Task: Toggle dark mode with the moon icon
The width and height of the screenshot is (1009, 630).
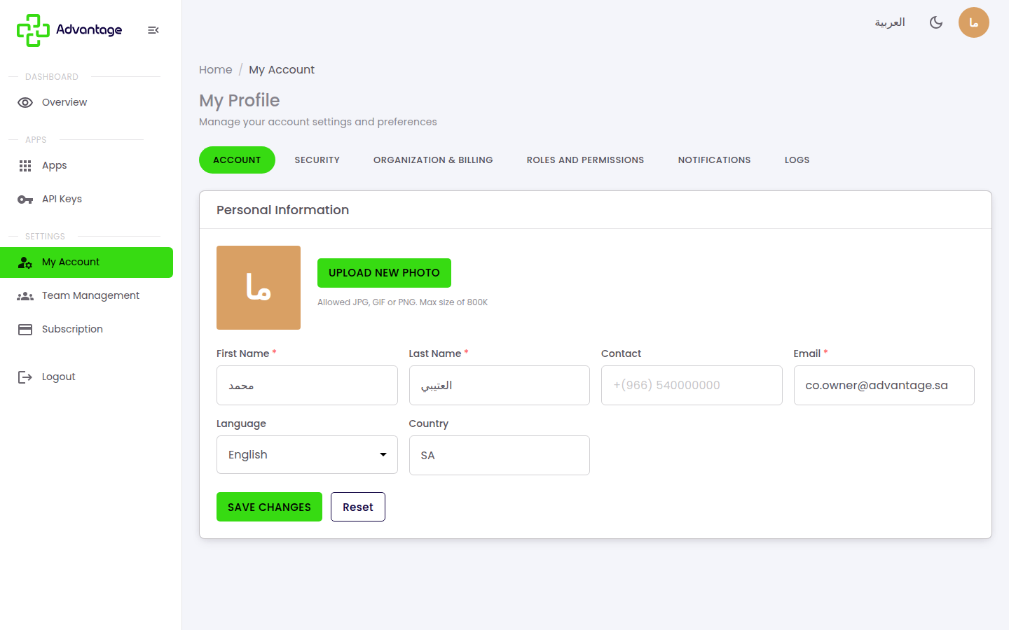Action: coord(936,22)
